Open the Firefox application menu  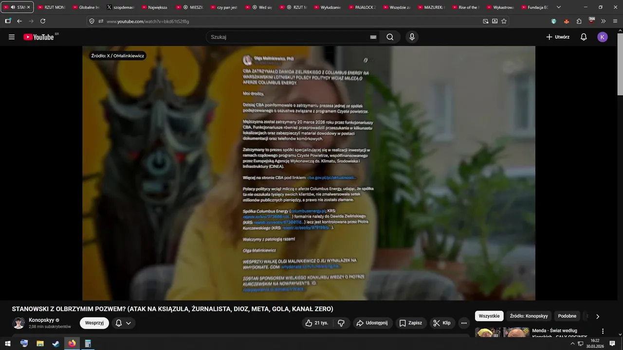click(x=615, y=21)
